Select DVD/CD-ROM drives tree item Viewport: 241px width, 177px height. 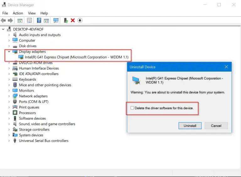click(x=36, y=63)
